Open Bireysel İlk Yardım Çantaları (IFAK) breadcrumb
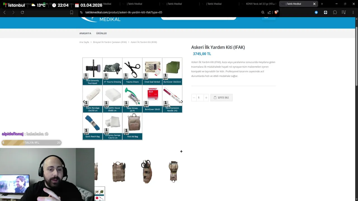This screenshot has height=201, width=358. click(x=110, y=42)
